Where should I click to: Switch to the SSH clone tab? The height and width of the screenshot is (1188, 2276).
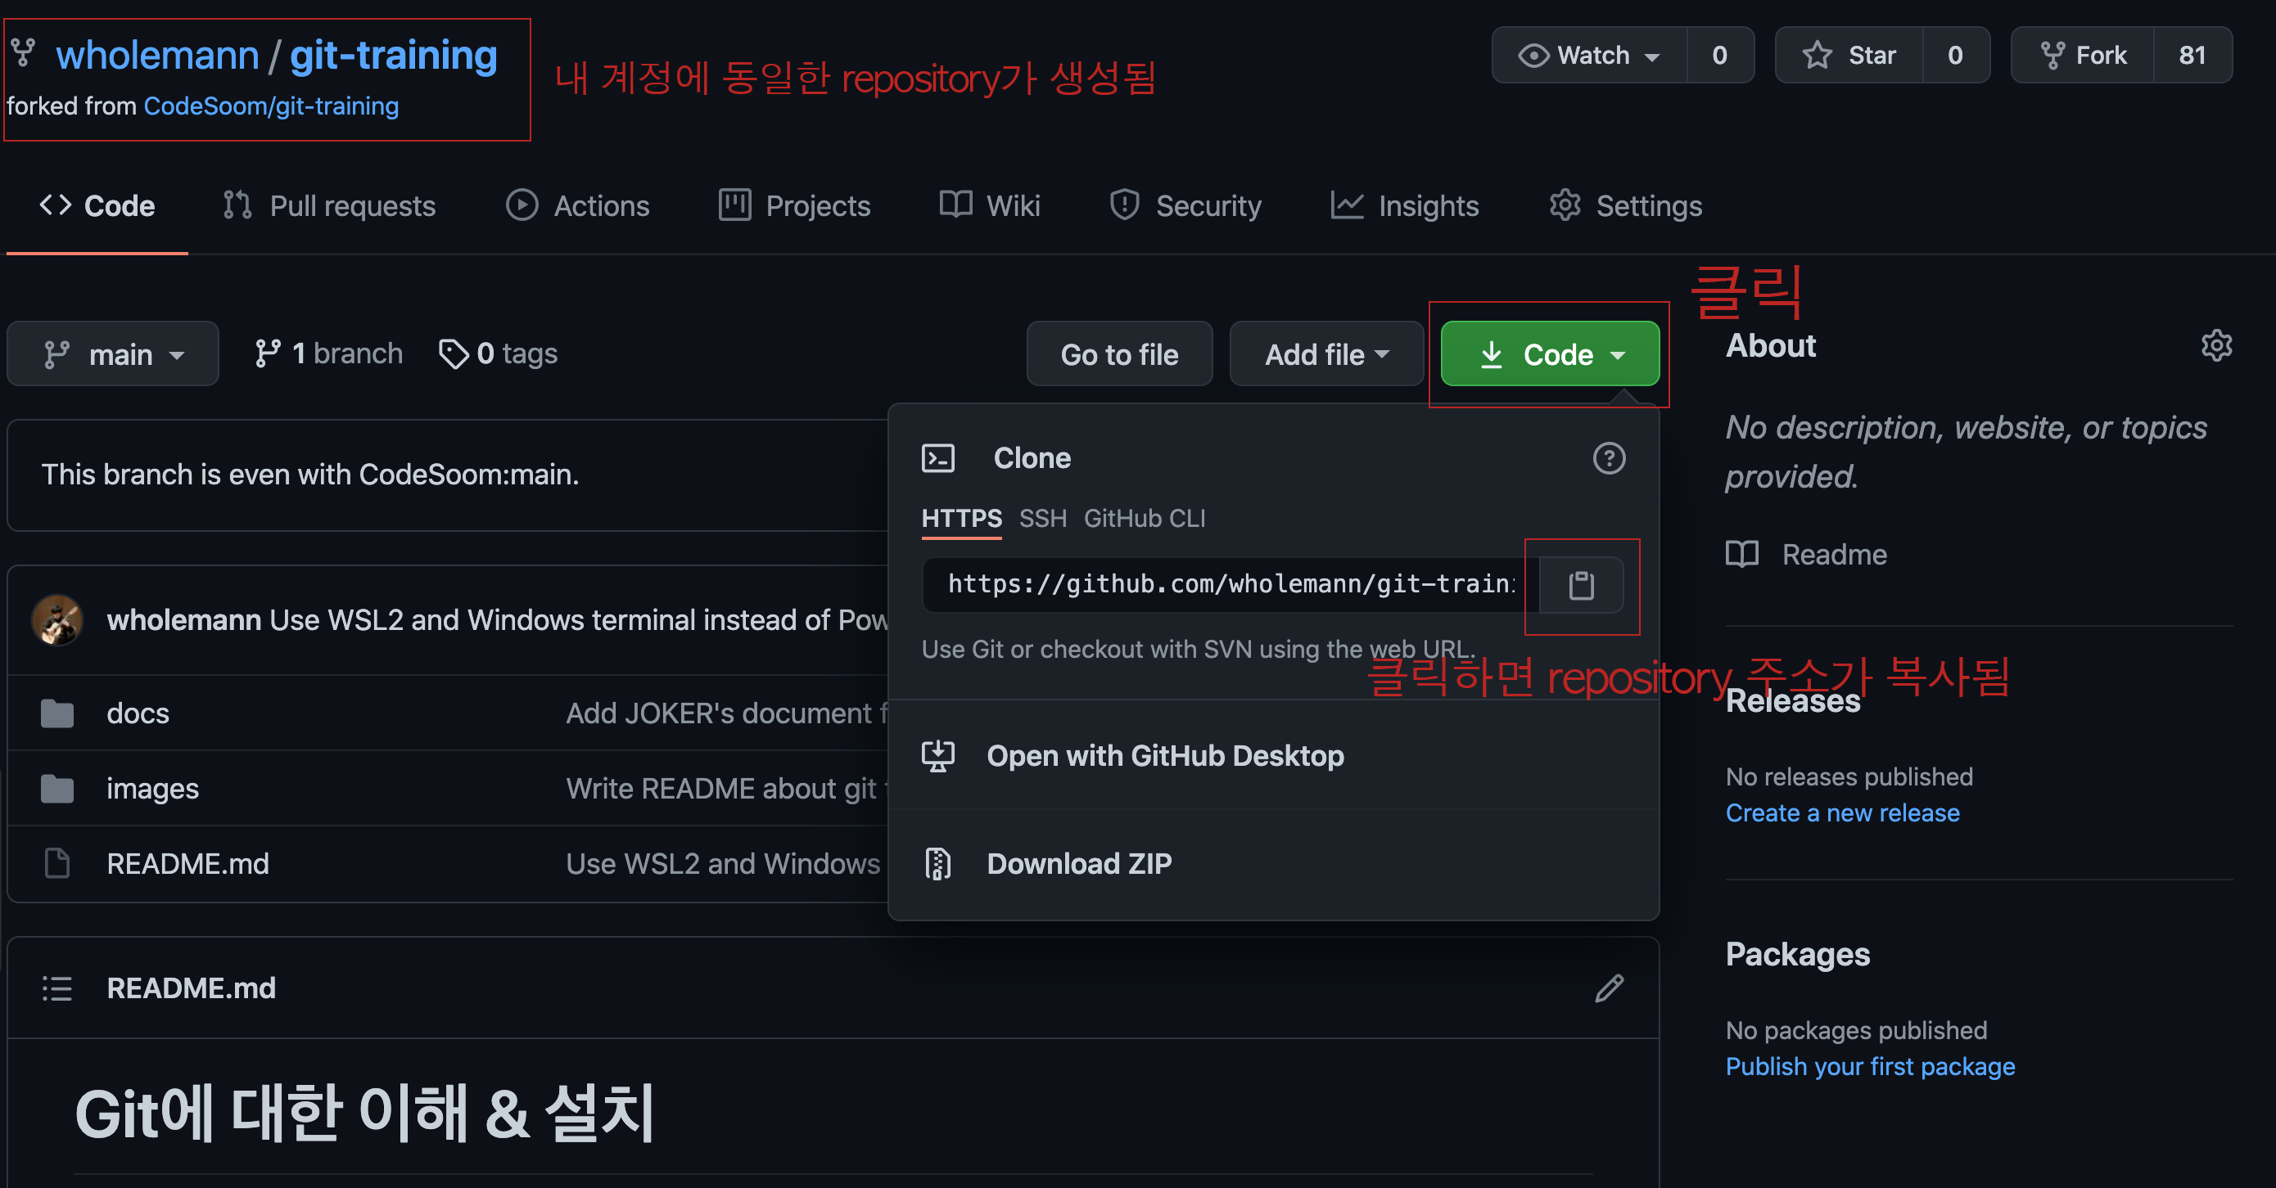click(x=1041, y=519)
